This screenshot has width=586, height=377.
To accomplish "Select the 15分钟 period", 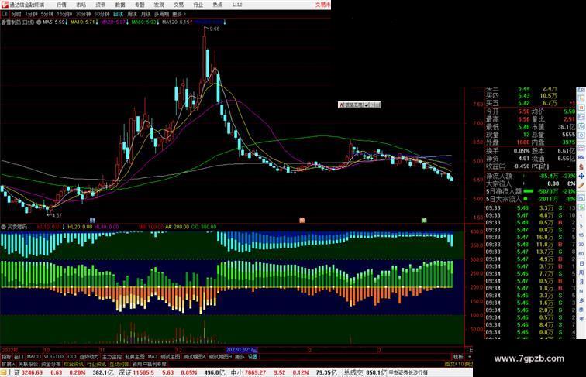I will pos(64,14).
